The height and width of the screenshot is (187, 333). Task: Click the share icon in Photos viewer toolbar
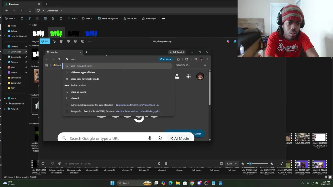(x=75, y=41)
